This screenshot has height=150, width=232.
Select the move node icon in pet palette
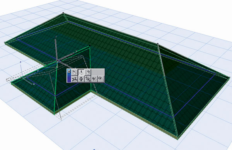coord(74,72)
